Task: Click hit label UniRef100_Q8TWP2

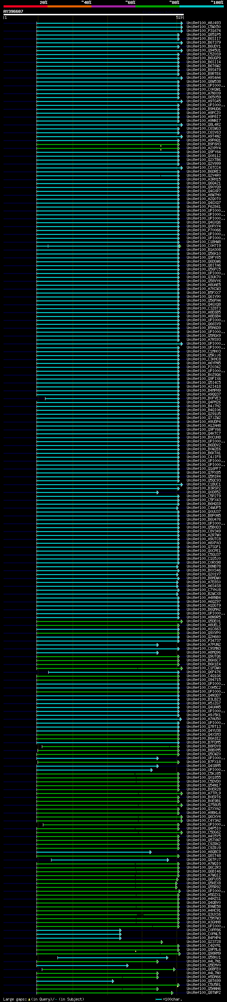Action: click(x=204, y=993)
